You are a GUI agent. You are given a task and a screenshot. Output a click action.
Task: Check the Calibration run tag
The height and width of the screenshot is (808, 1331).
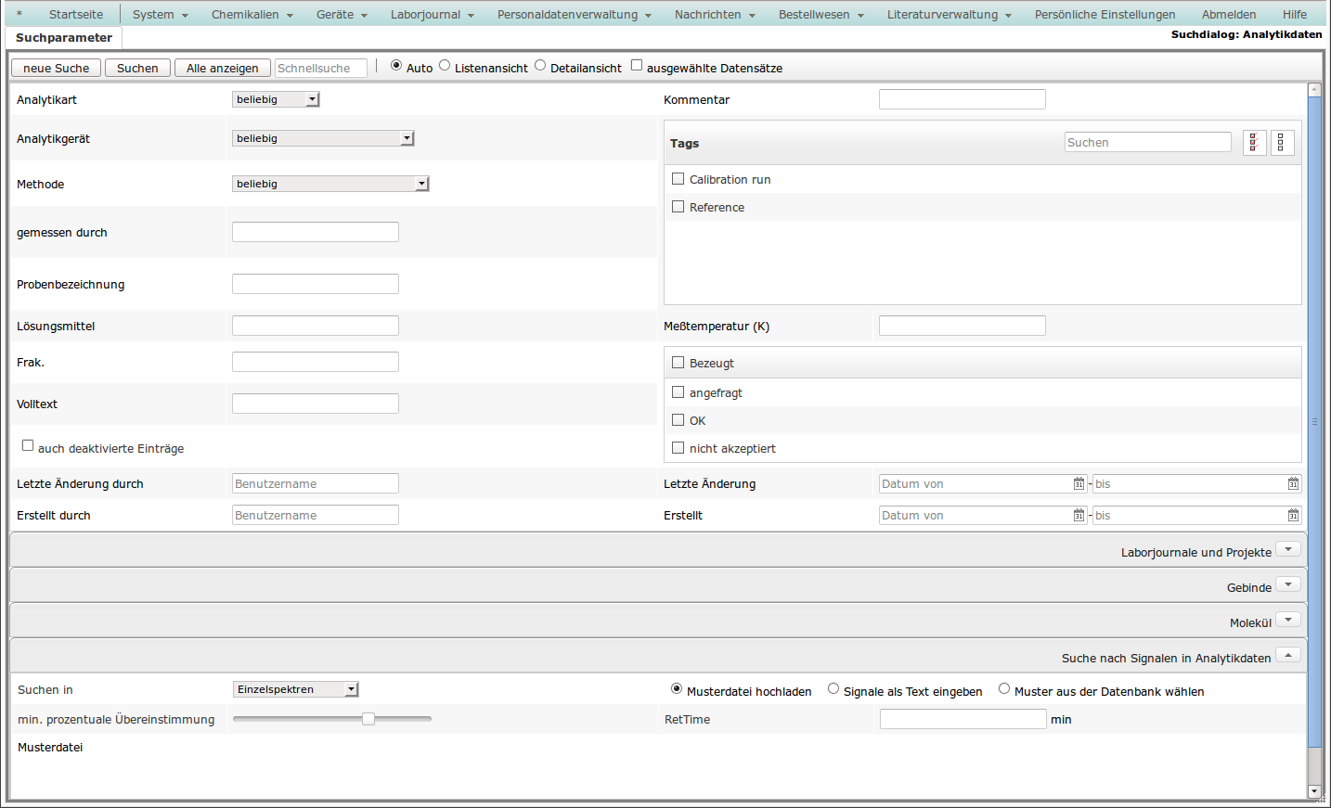(678, 179)
